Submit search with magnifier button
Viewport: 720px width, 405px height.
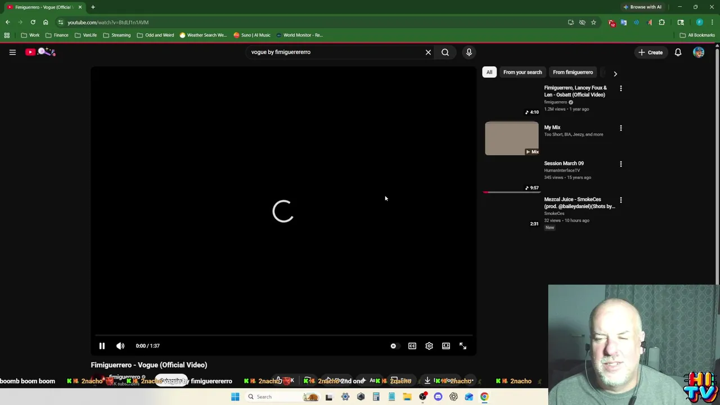pos(445,52)
